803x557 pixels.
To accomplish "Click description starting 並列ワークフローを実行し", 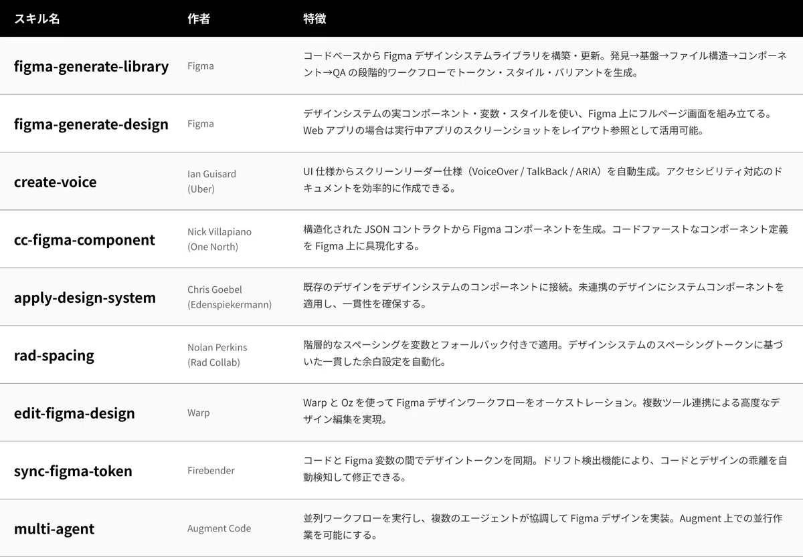I will pyautogui.click(x=543, y=527).
